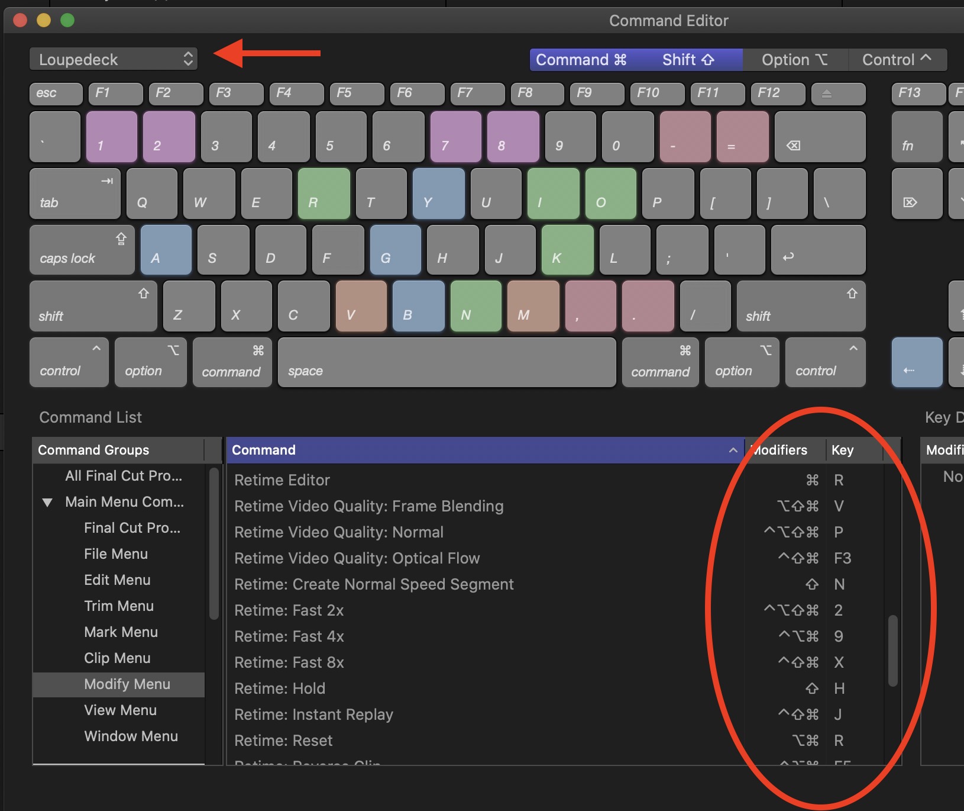This screenshot has width=964, height=811.
Task: Click the pink comma key
Action: [590, 306]
